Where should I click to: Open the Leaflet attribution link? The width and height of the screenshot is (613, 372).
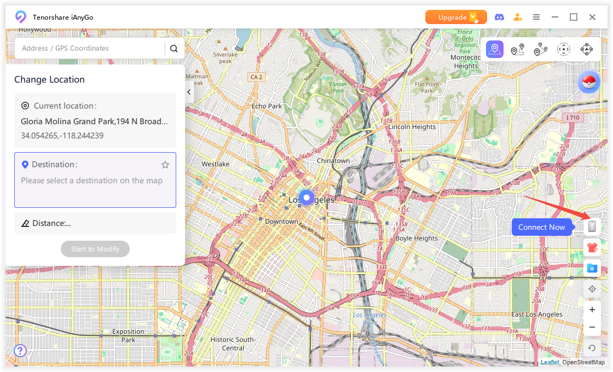[x=550, y=362]
